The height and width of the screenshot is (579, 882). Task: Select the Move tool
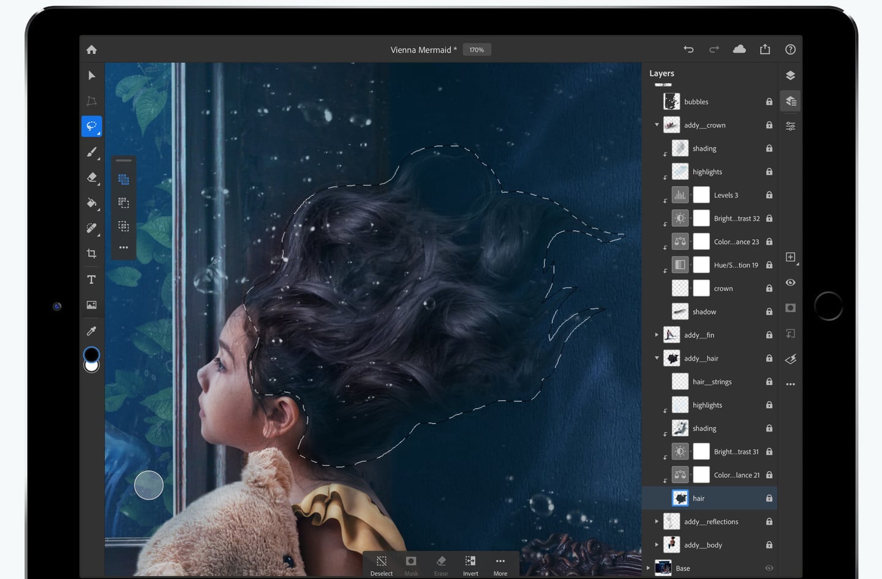(x=91, y=75)
